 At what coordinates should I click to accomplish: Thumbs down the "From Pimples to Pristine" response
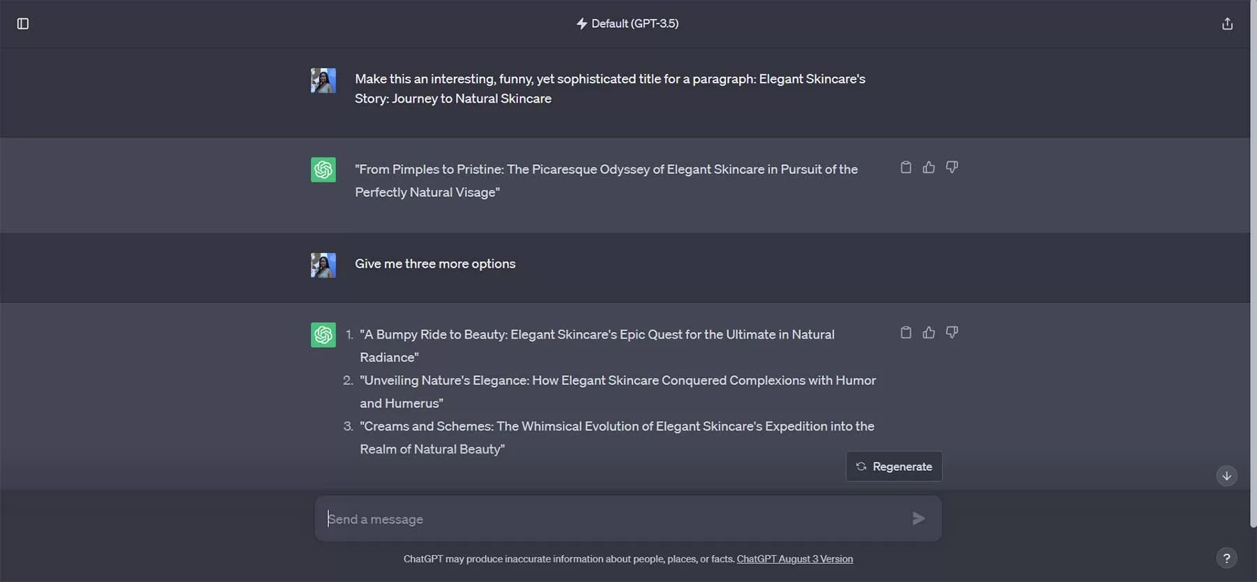(952, 168)
